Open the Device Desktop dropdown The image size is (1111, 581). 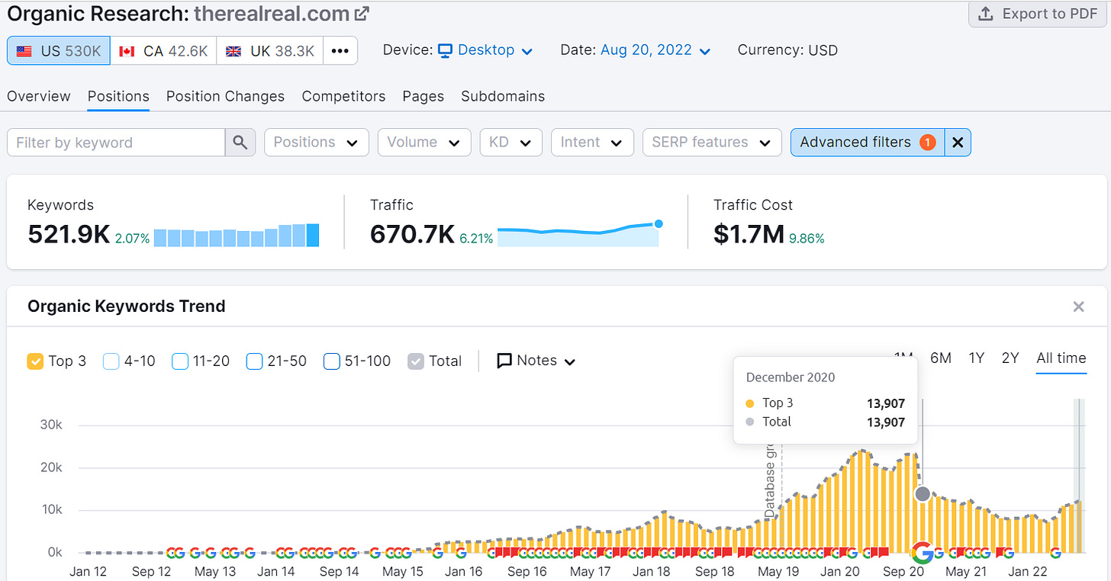[485, 50]
